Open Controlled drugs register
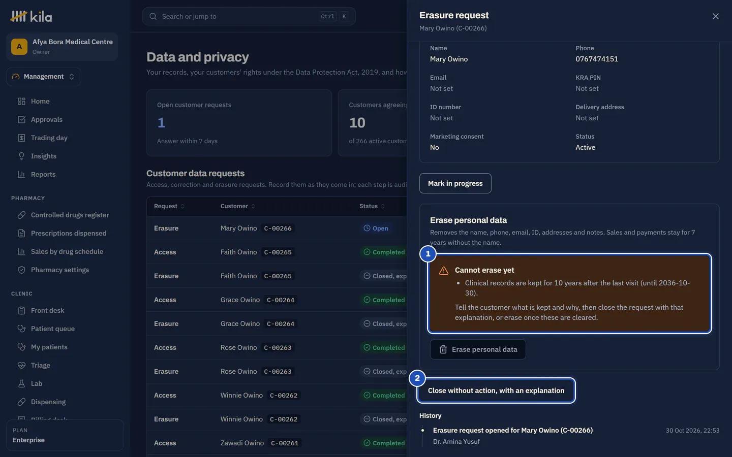 pyautogui.click(x=70, y=215)
